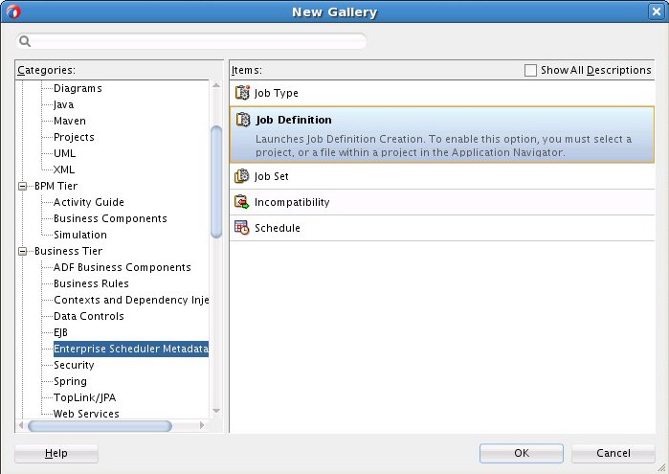Viewport: 669px width, 474px height.
Task: Select Enterprise Scheduler Metadata category
Action: pos(131,349)
